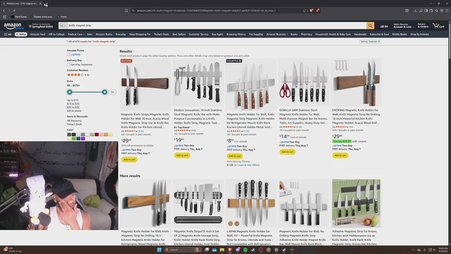451x254 pixels.
Task: Click the price filter Go button
Action: (x=112, y=92)
